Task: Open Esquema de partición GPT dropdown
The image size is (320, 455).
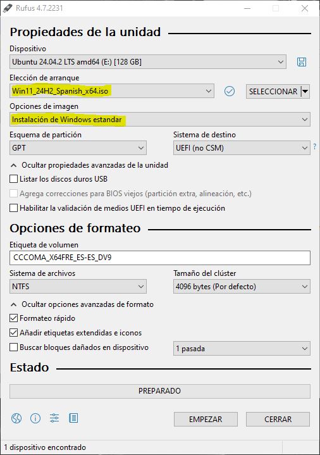Action: point(78,148)
